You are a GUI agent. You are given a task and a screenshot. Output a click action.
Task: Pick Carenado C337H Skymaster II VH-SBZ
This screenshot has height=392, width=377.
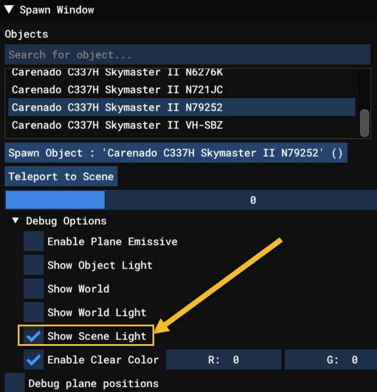(x=117, y=125)
